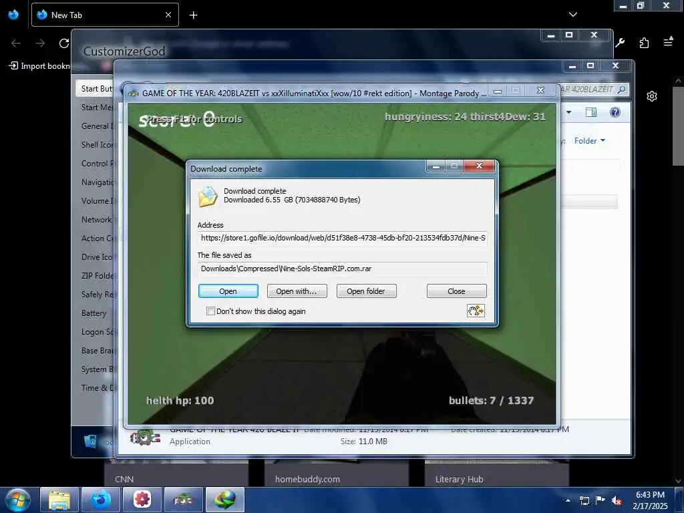
Task: Go back in Firefox
Action: [x=16, y=43]
